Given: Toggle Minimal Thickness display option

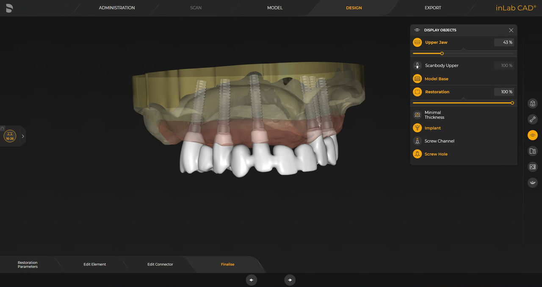Looking at the screenshot, I should pos(417,114).
